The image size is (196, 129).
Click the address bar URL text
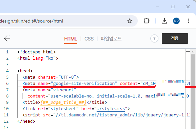click(32, 21)
